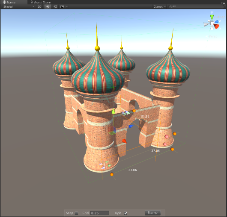Select orange handle on top of archway wall
Viewport: 227px width, 217px height.
coord(134,111)
